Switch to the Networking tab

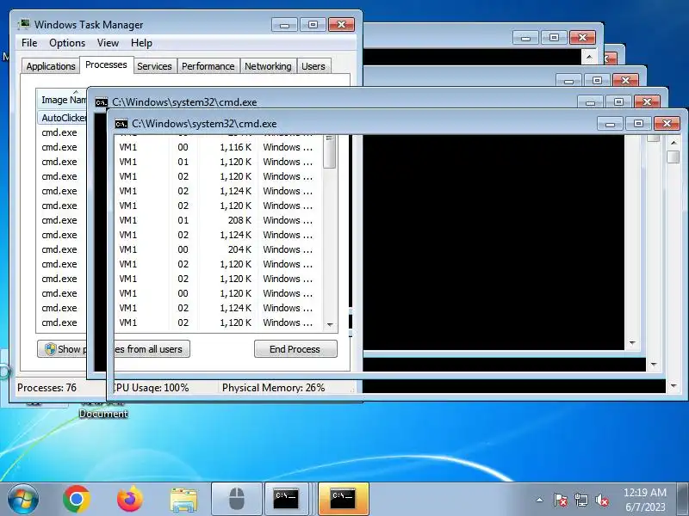pos(268,66)
